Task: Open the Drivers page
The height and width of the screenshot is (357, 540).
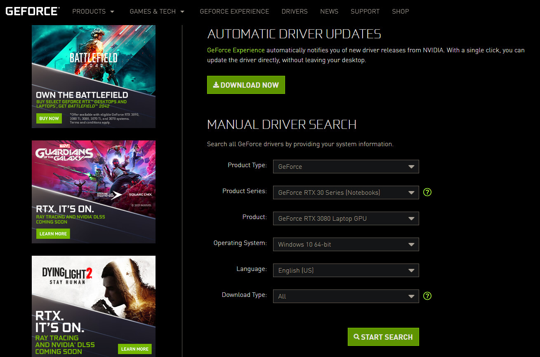Action: (295, 12)
